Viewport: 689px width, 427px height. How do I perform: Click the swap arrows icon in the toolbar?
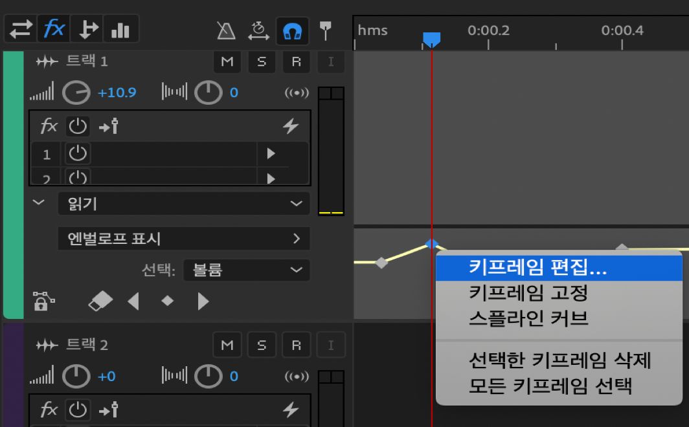(20, 28)
